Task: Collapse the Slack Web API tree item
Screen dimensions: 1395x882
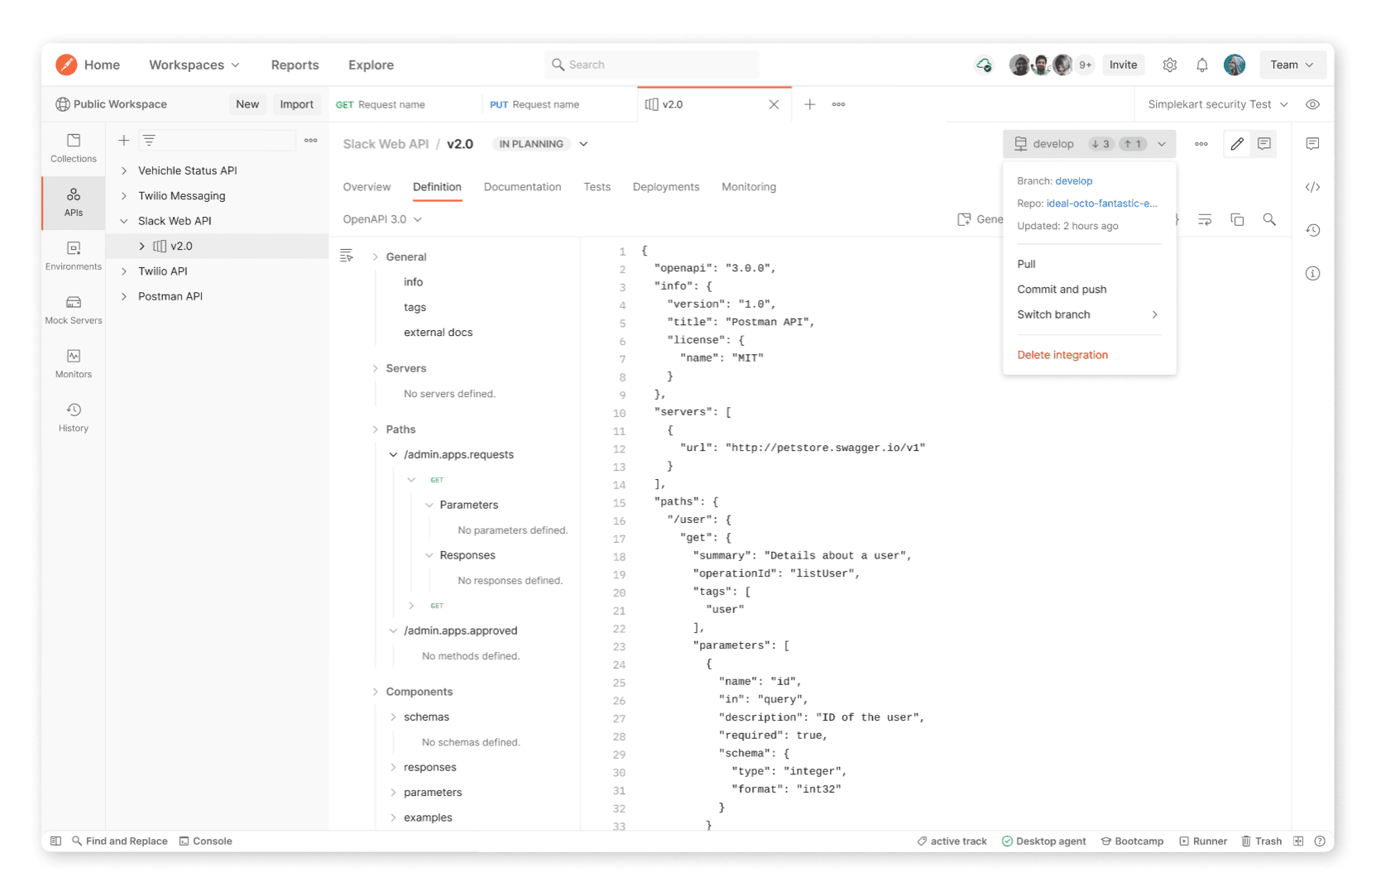Action: pyautogui.click(x=124, y=221)
